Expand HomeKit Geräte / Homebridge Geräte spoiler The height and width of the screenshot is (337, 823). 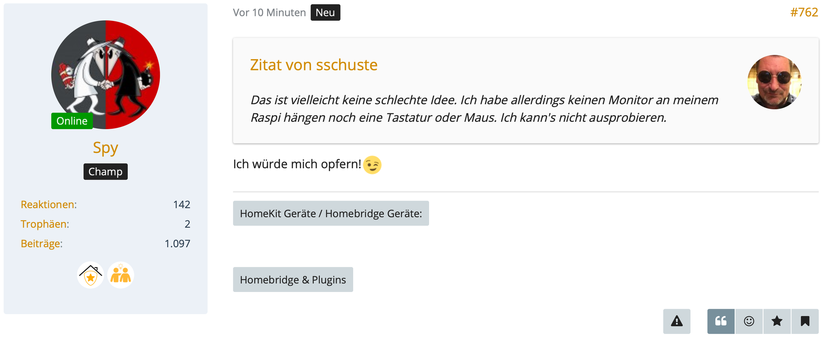(x=330, y=214)
